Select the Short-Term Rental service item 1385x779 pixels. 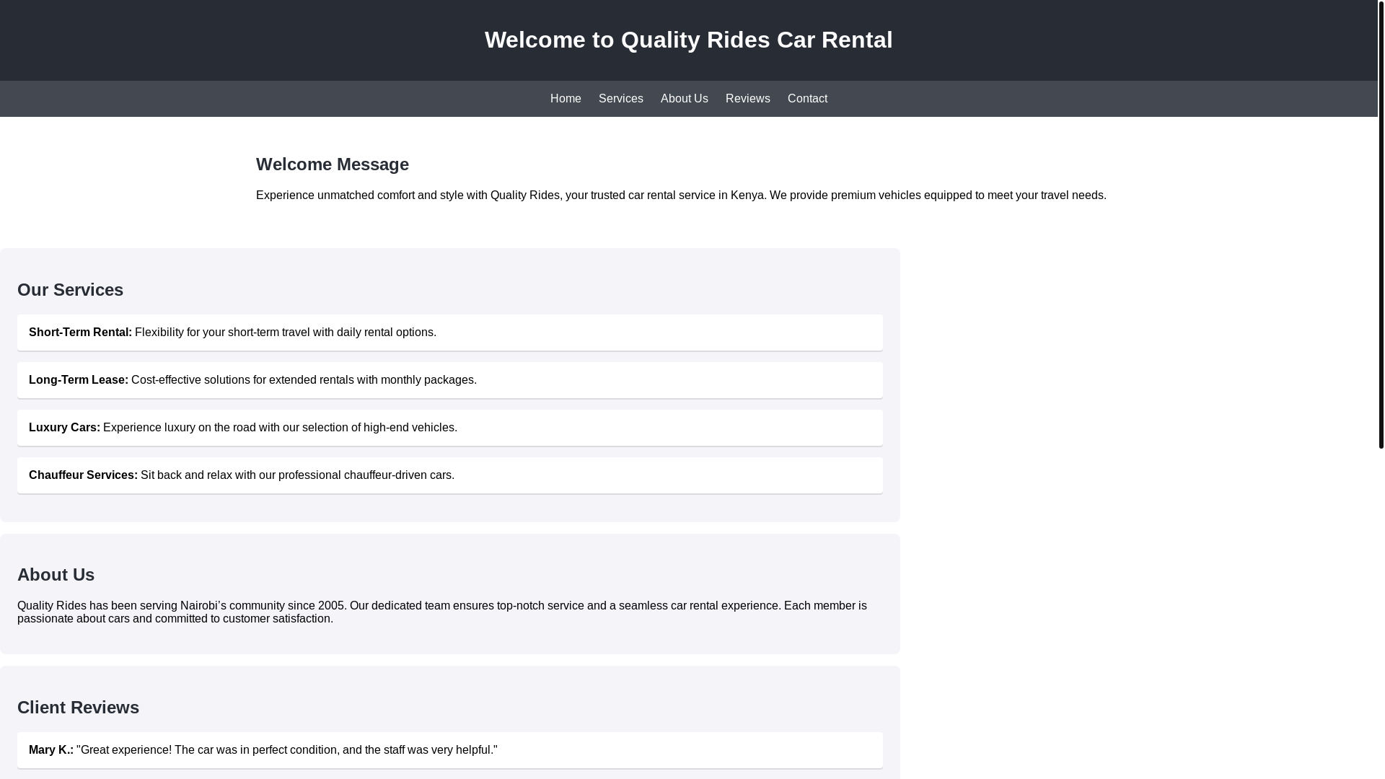(450, 333)
